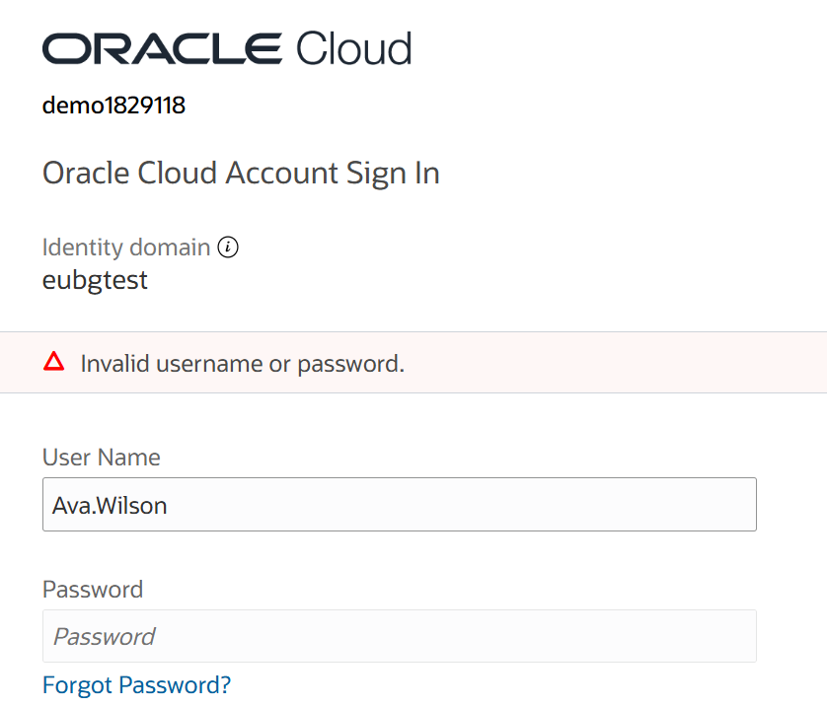Open the Forgot Password? link

(136, 684)
